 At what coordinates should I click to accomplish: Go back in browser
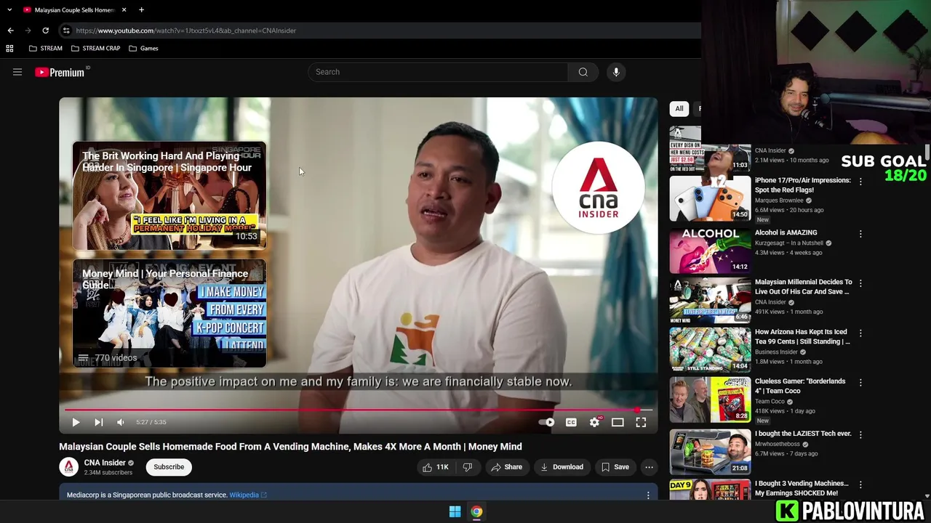tap(10, 31)
